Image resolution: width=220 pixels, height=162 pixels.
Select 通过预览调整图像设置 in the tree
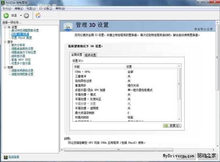click(25, 30)
